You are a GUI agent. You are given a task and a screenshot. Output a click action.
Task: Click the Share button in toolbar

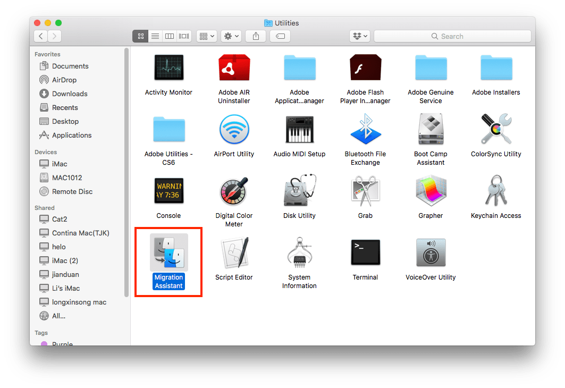tap(256, 36)
